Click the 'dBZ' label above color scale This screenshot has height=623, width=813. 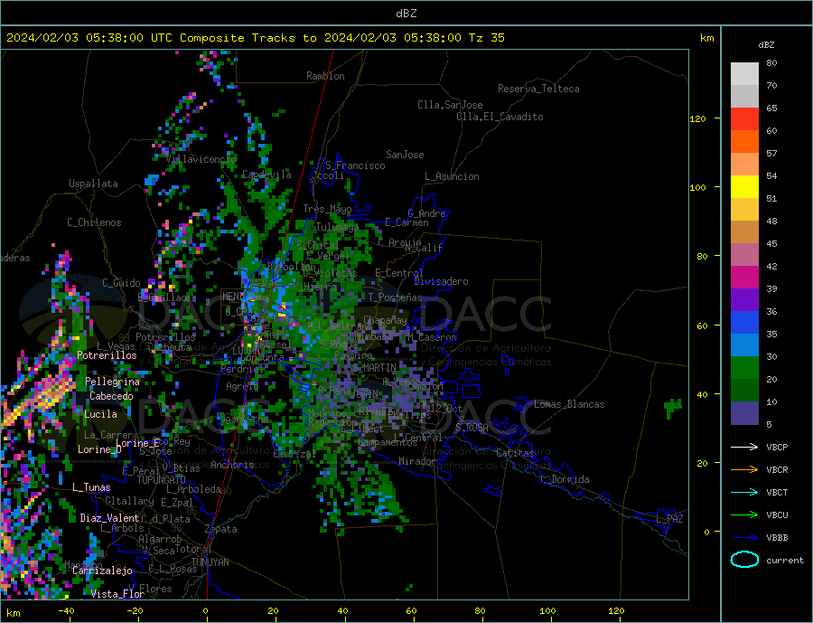coord(766,45)
